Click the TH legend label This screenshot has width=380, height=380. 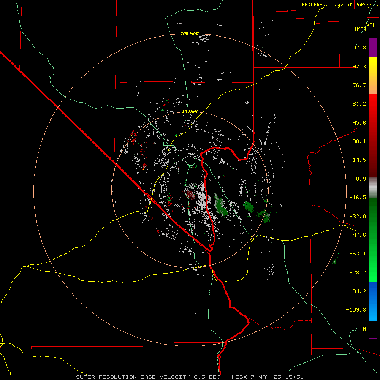[x=363, y=328]
